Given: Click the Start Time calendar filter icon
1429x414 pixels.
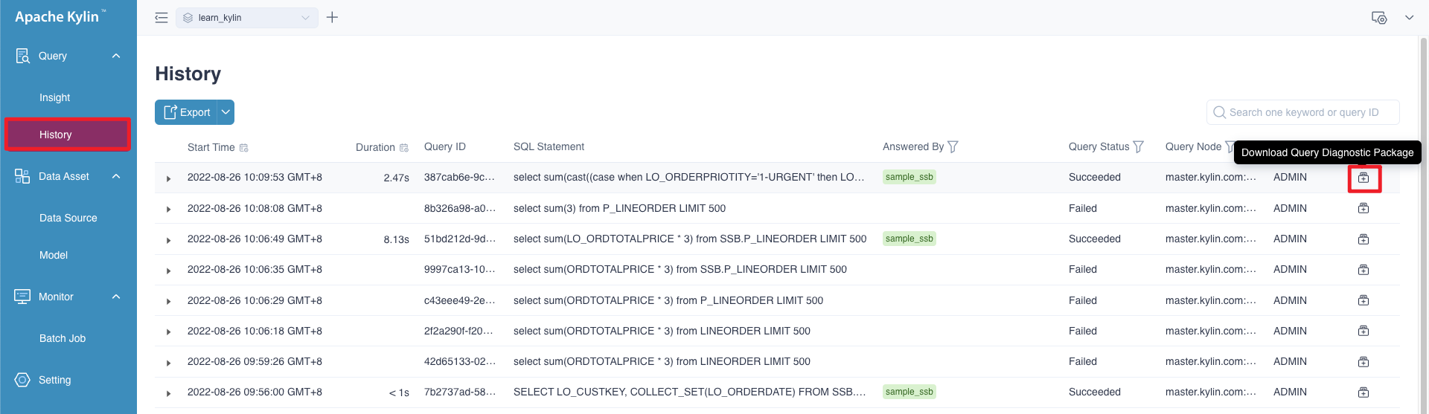Looking at the screenshot, I should [244, 148].
